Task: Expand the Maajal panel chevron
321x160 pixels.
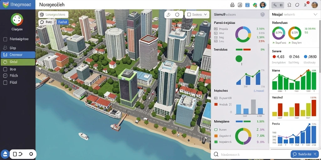Action: point(315,14)
